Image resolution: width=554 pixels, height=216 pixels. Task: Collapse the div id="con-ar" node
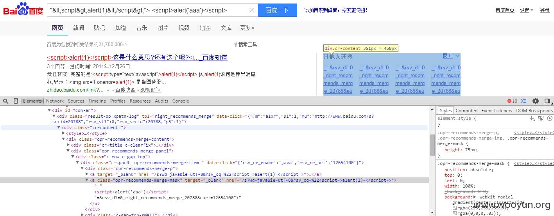click(49, 111)
